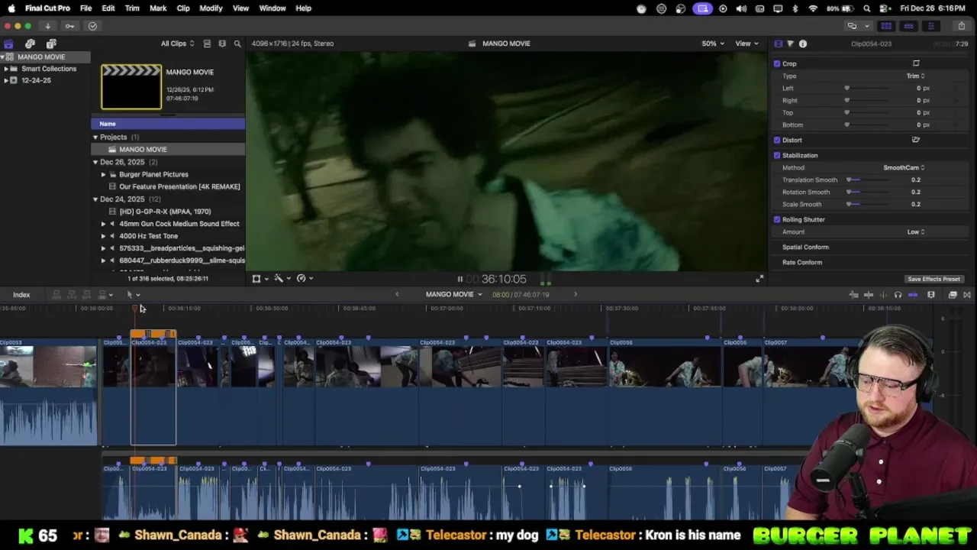Viewport: 977px width, 550px height.
Task: Toggle the Inspector panel visibility button
Action: (x=930, y=26)
